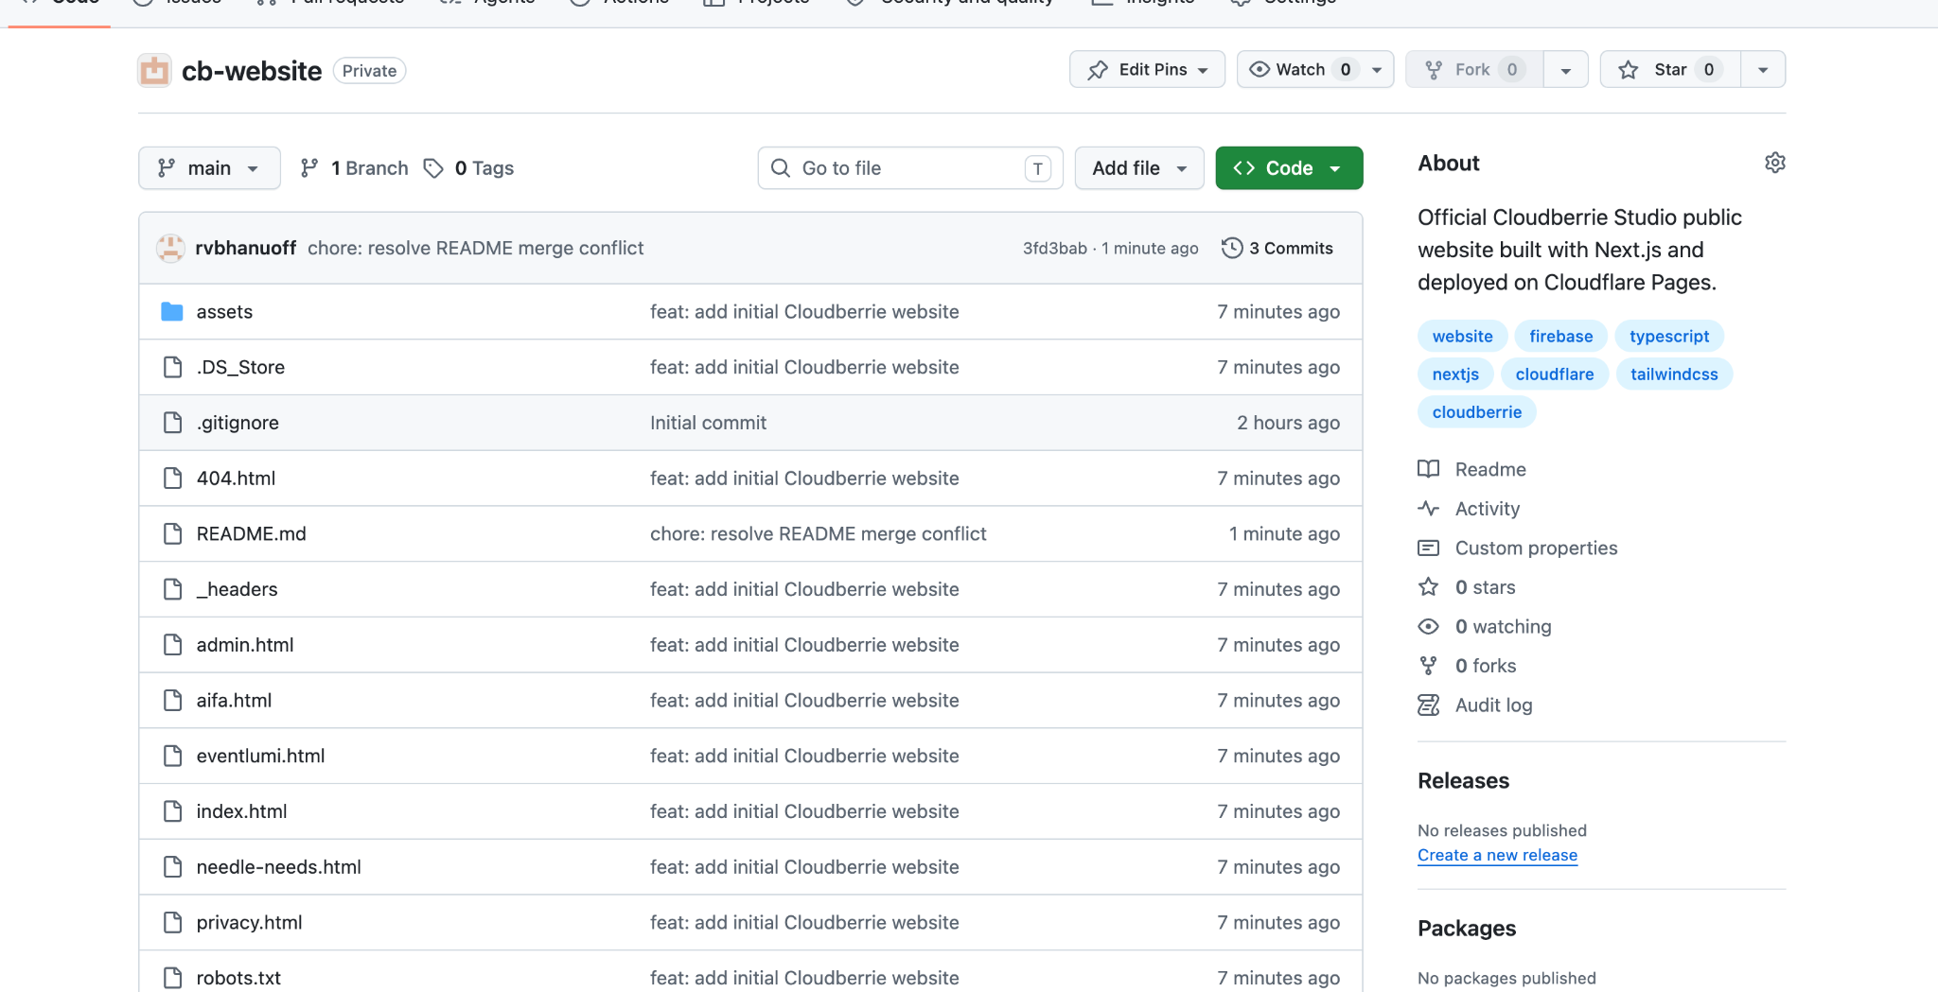Expand the Add file dropdown
1938x992 pixels.
point(1139,168)
